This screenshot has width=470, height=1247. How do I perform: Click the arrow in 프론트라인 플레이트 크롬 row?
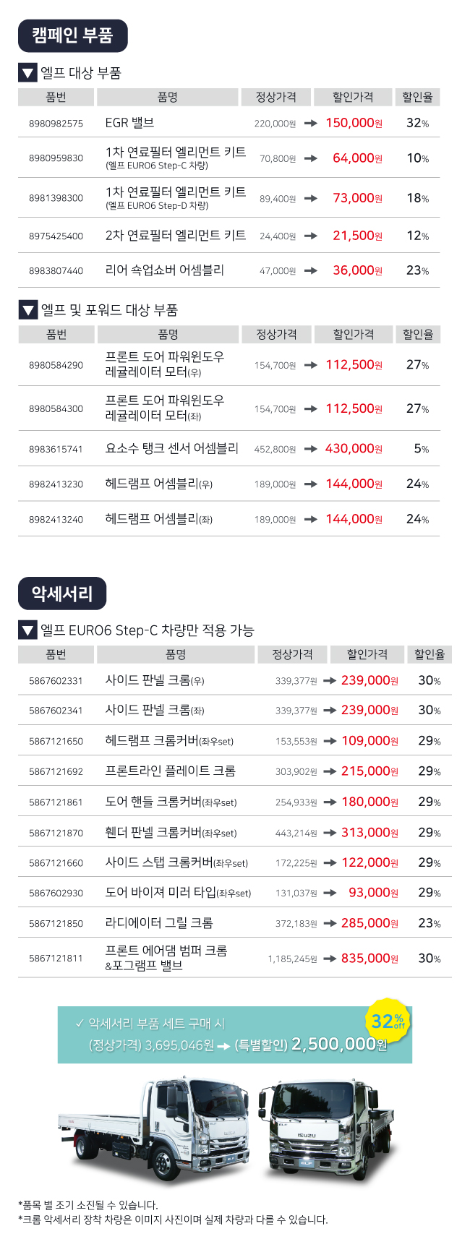pos(330,772)
